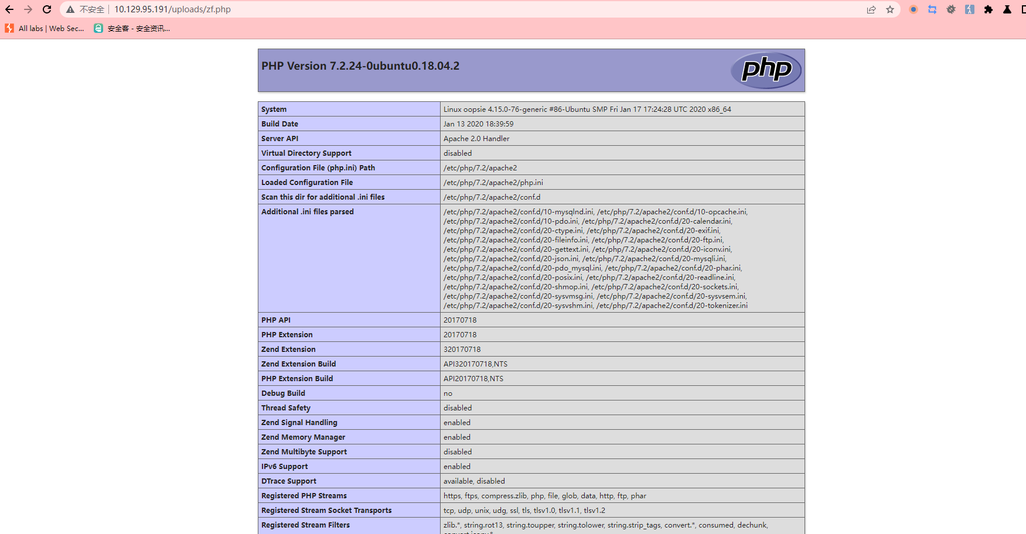Click Configuration File (php.ini) Path label
The image size is (1026, 534).
tap(318, 168)
